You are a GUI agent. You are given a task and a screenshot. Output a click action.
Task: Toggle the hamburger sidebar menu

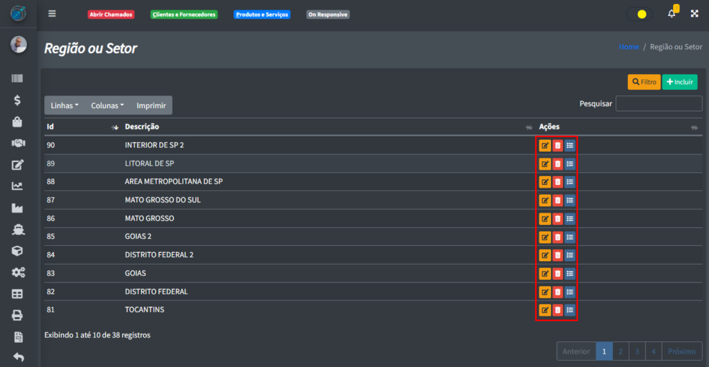52,14
